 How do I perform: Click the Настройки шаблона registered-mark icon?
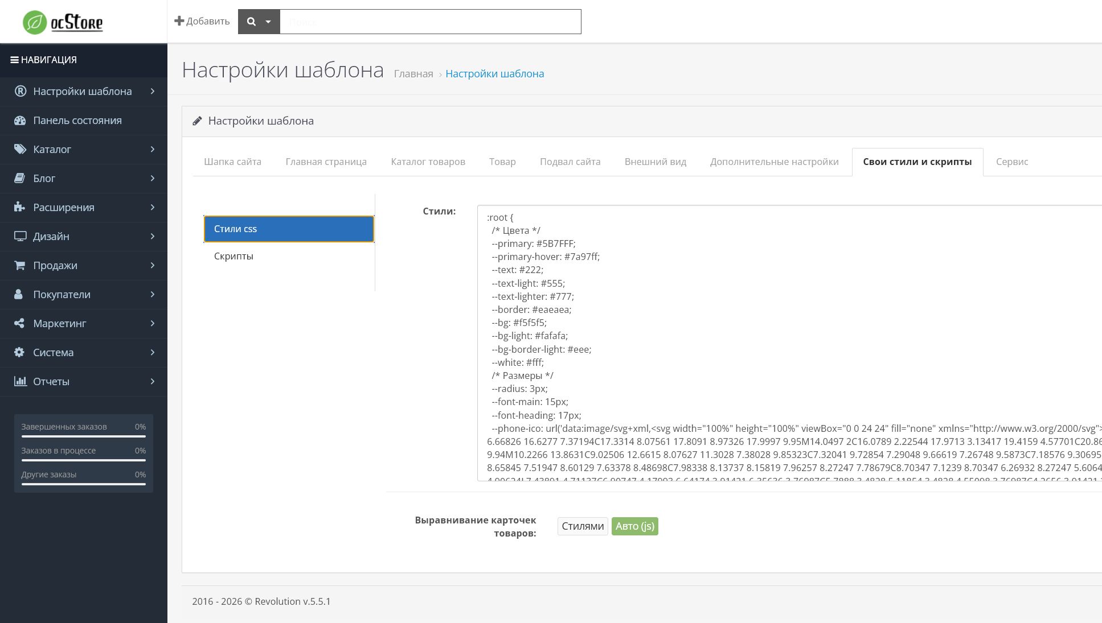21,91
